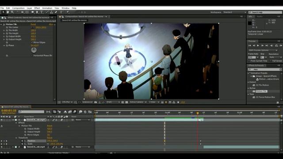Screen dimensions: 283x159
Task: Enable From Current Time checkbox
Action: pyautogui.click(x=249, y=61)
